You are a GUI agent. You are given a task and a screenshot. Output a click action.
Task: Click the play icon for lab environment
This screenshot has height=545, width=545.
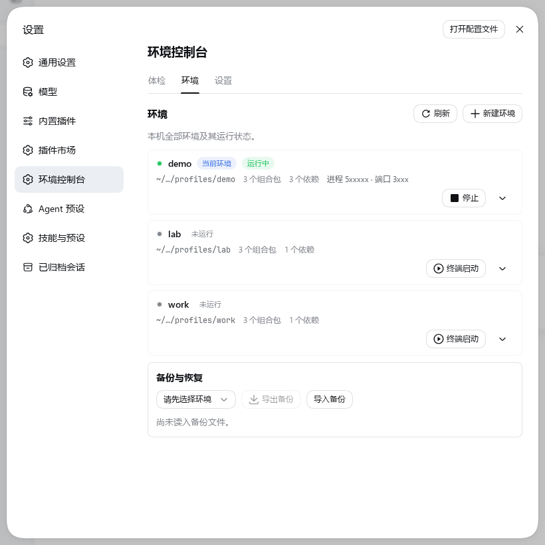pos(438,269)
